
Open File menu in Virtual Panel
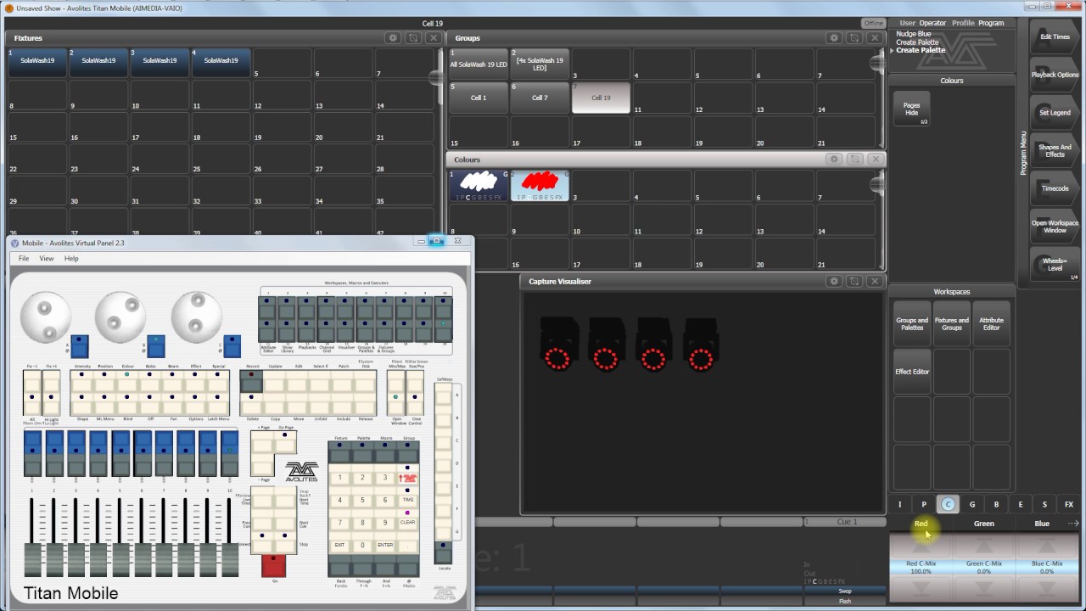tap(24, 258)
